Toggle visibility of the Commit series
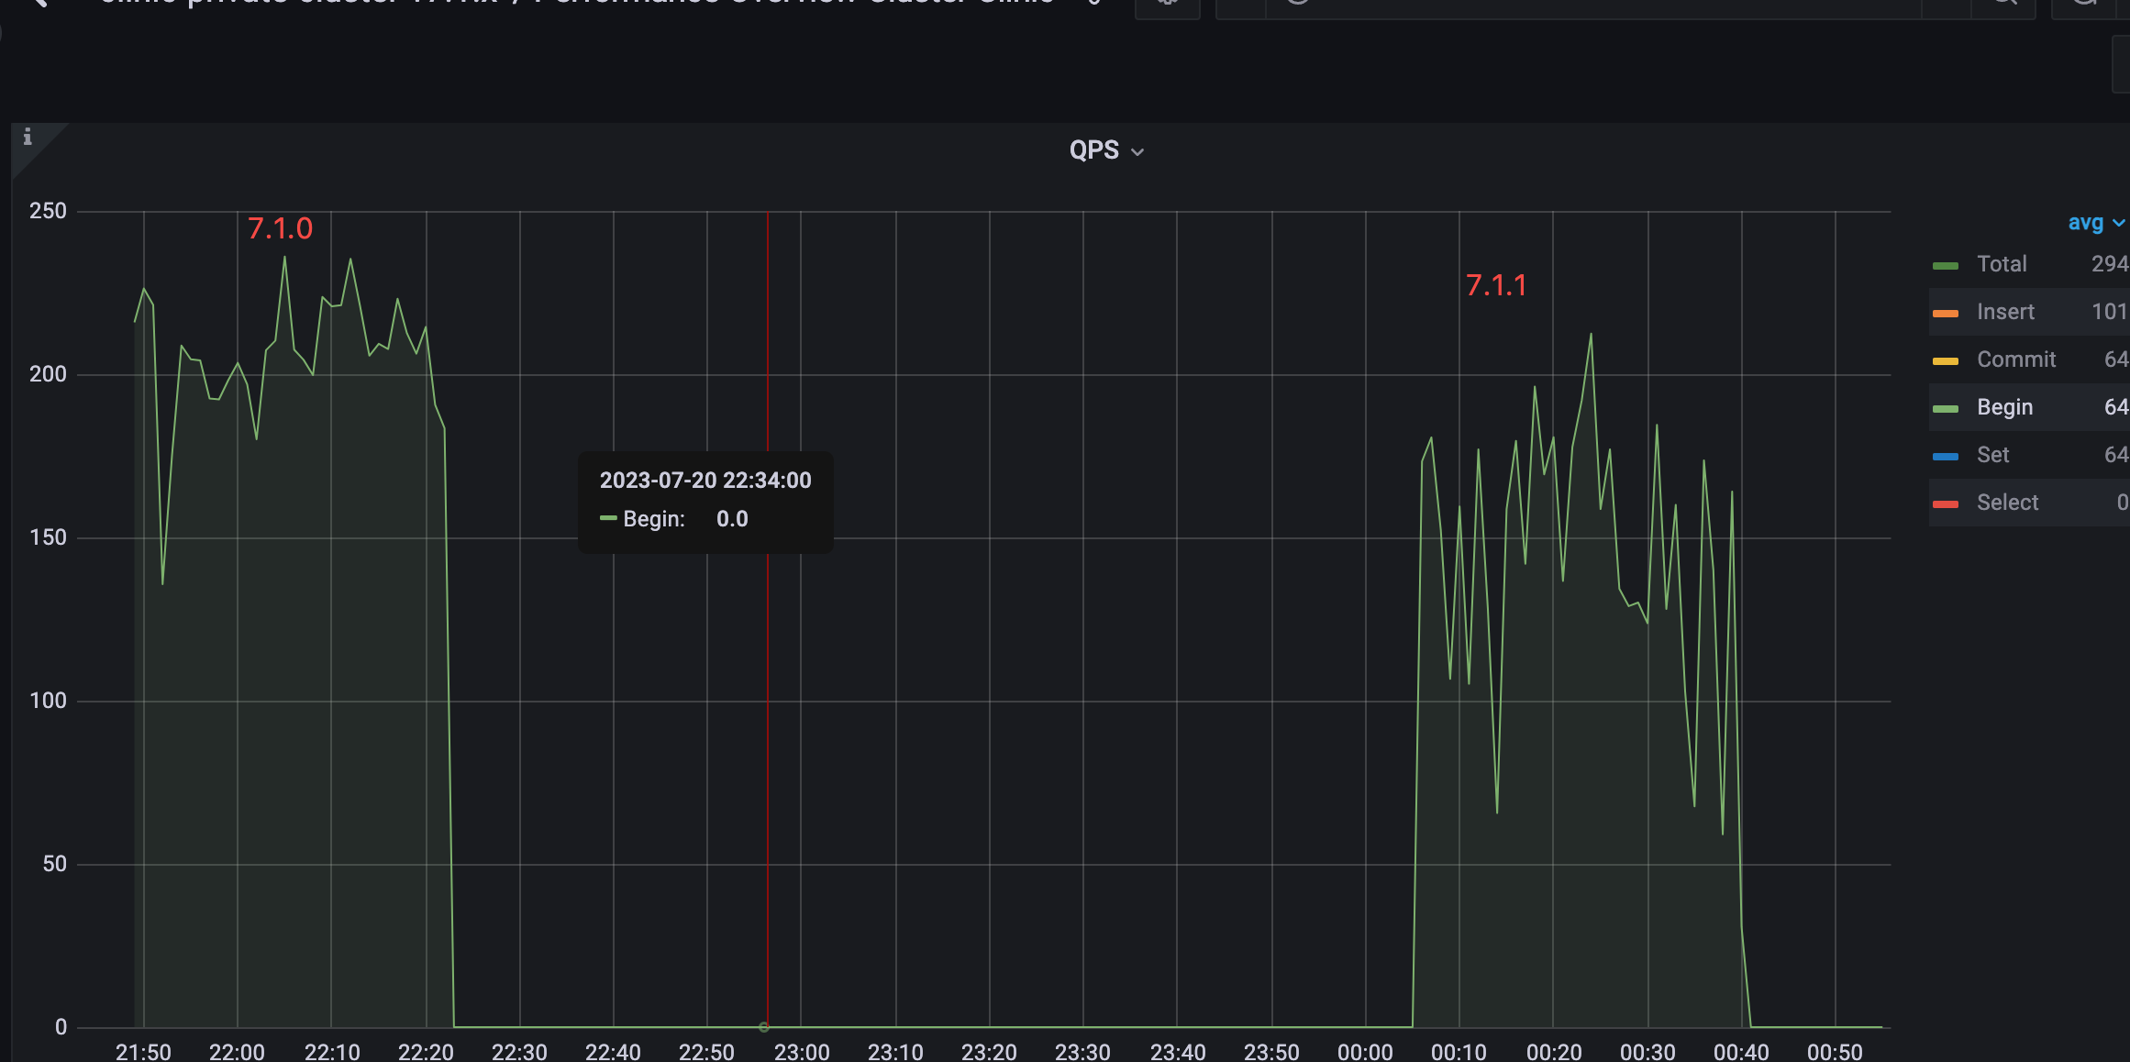2130x1062 pixels. [2015, 360]
